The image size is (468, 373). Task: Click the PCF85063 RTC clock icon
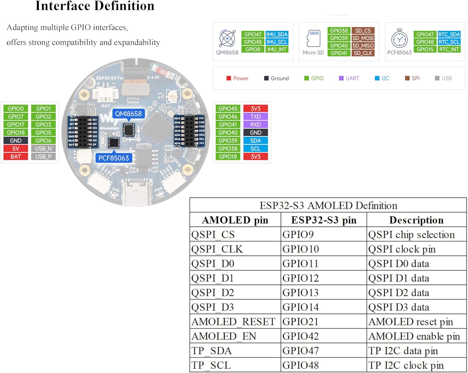click(x=399, y=39)
